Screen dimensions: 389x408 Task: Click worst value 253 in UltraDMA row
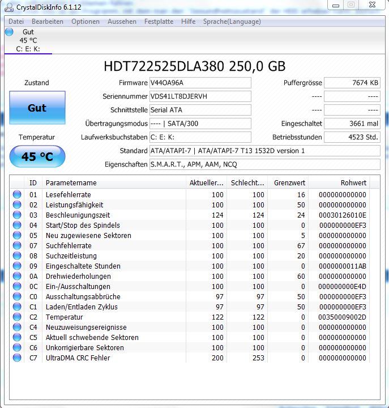tap(258, 358)
